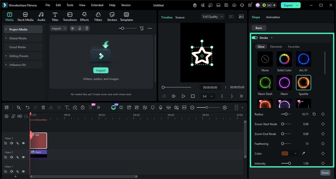
Task: Expand the 3:4 aspect ratio dropdown
Action: click(x=208, y=96)
